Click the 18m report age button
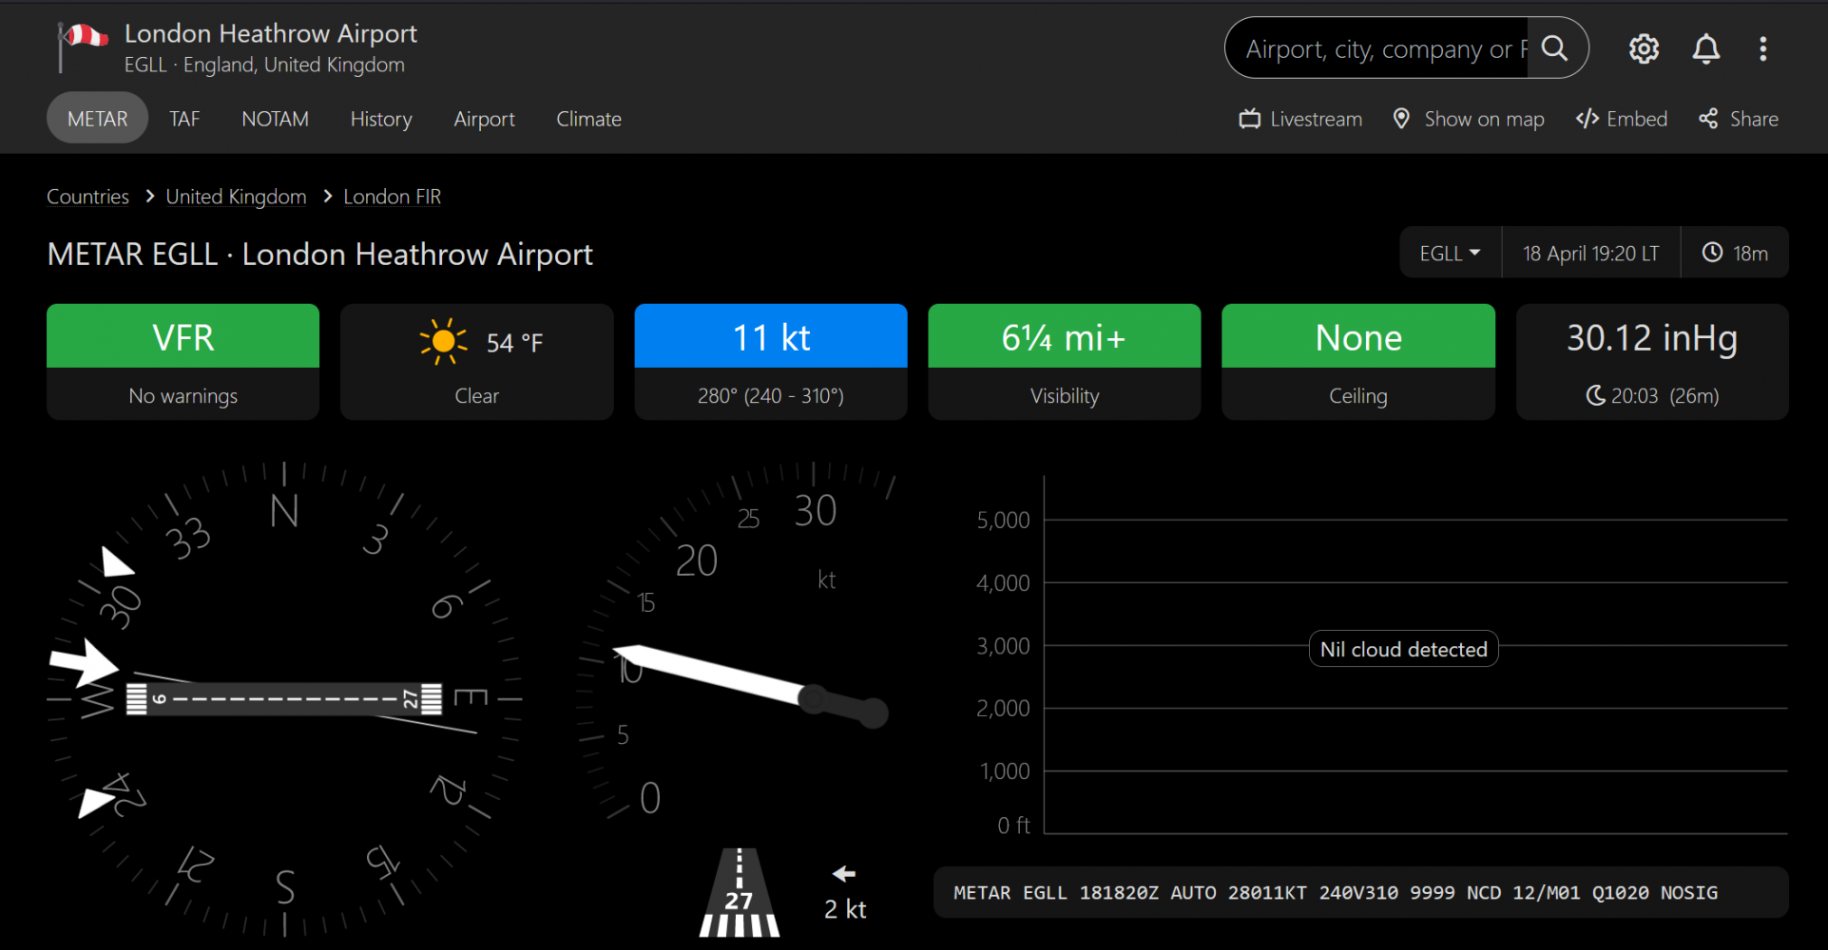1828x950 pixels. [x=1735, y=253]
